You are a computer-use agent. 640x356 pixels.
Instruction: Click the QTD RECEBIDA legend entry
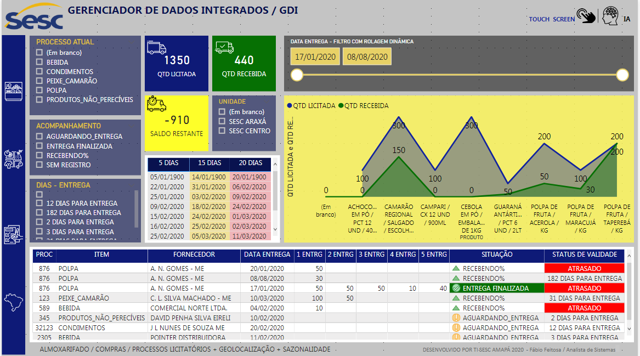coord(363,106)
